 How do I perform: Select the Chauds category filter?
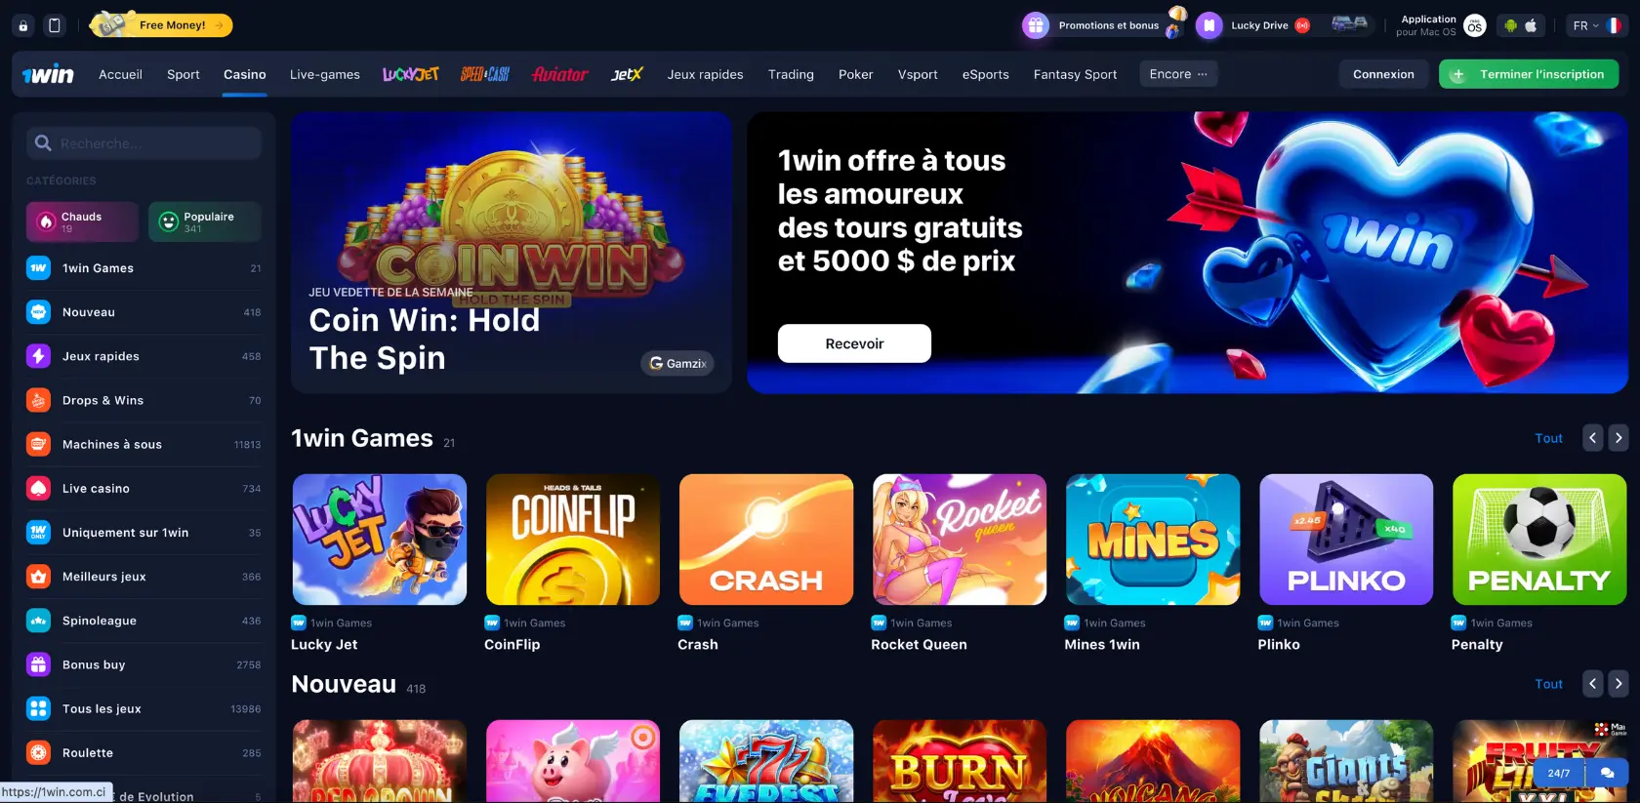point(82,221)
